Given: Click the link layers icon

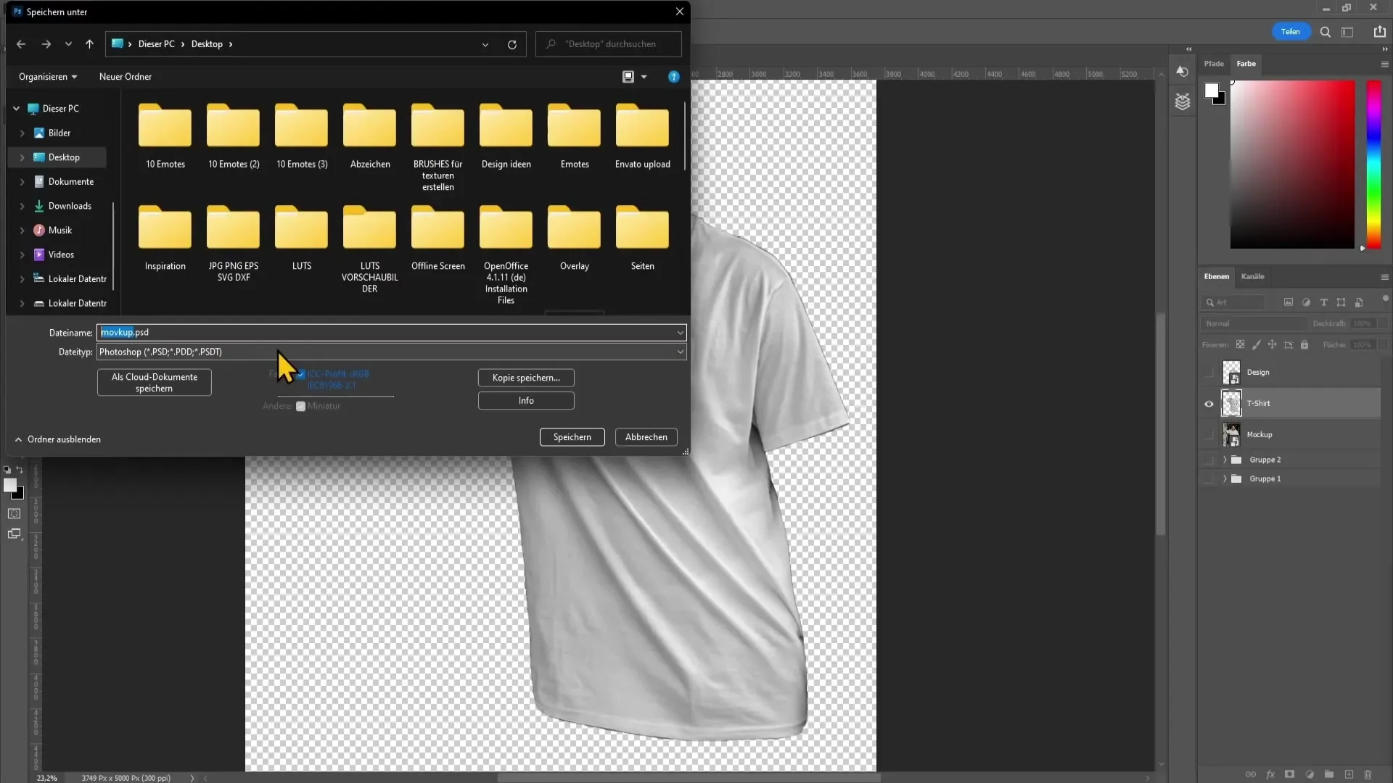Looking at the screenshot, I should (x=1251, y=774).
